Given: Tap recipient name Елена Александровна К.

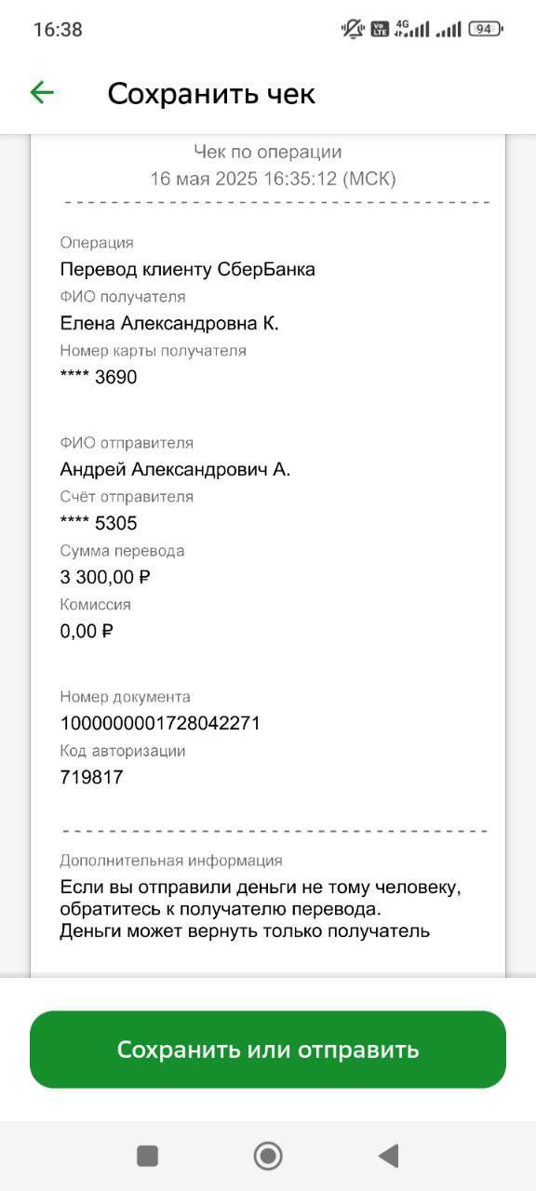Looking at the screenshot, I should (x=169, y=323).
